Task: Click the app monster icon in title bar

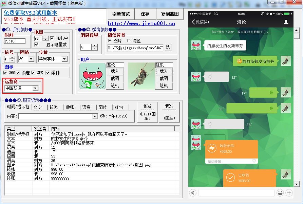Action: pos(4,3)
